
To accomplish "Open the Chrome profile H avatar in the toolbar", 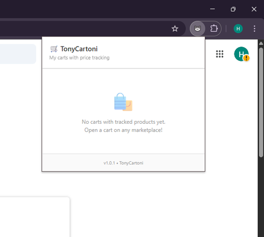I will (x=238, y=29).
